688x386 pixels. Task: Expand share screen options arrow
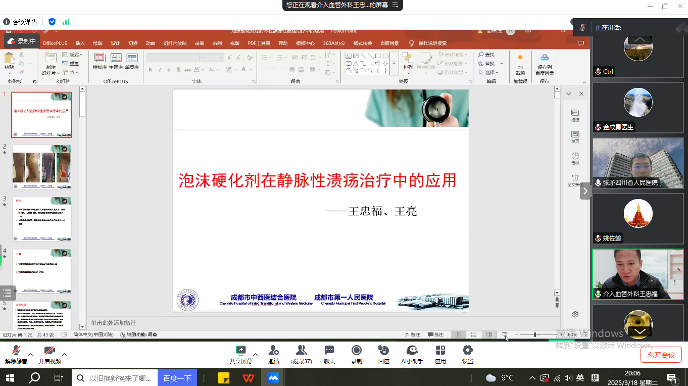(x=255, y=354)
